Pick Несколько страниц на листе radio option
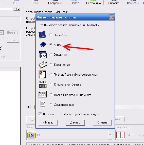 click(x=51, y=95)
